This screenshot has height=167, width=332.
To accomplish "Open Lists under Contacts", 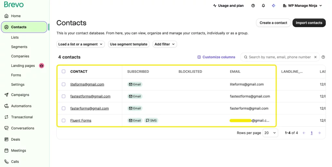I will 15,37.
